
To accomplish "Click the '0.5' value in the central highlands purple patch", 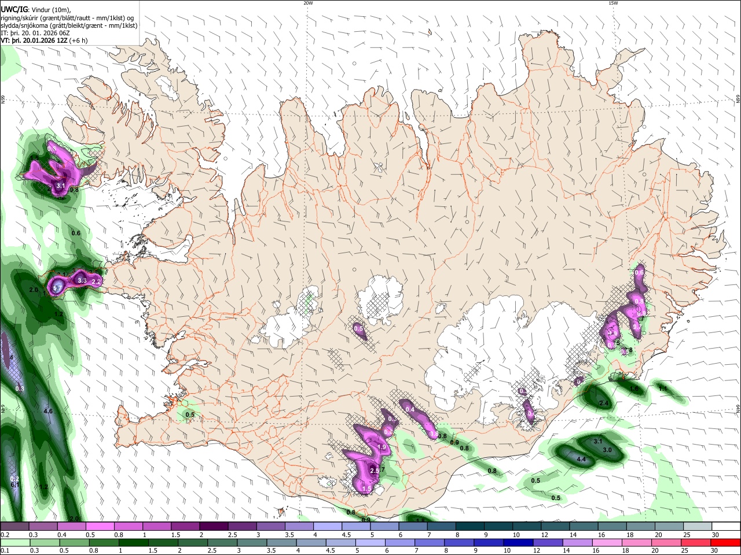I will tap(358, 328).
